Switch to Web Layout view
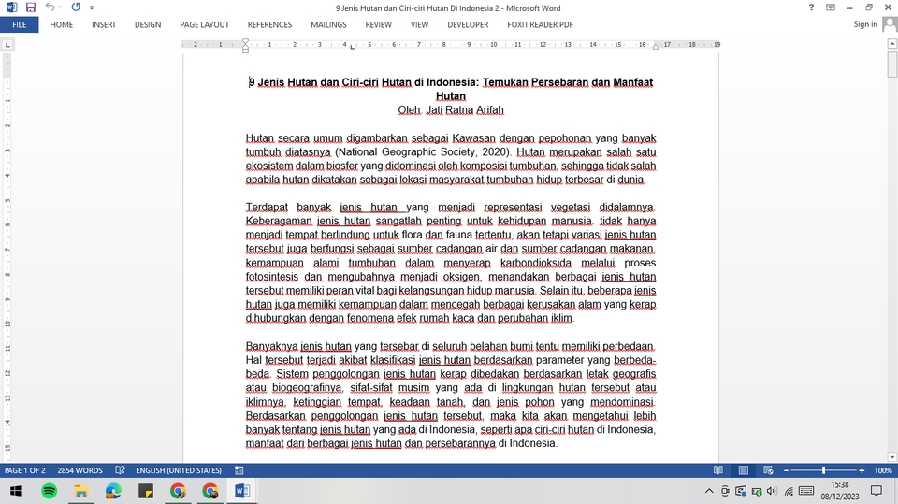 (769, 470)
